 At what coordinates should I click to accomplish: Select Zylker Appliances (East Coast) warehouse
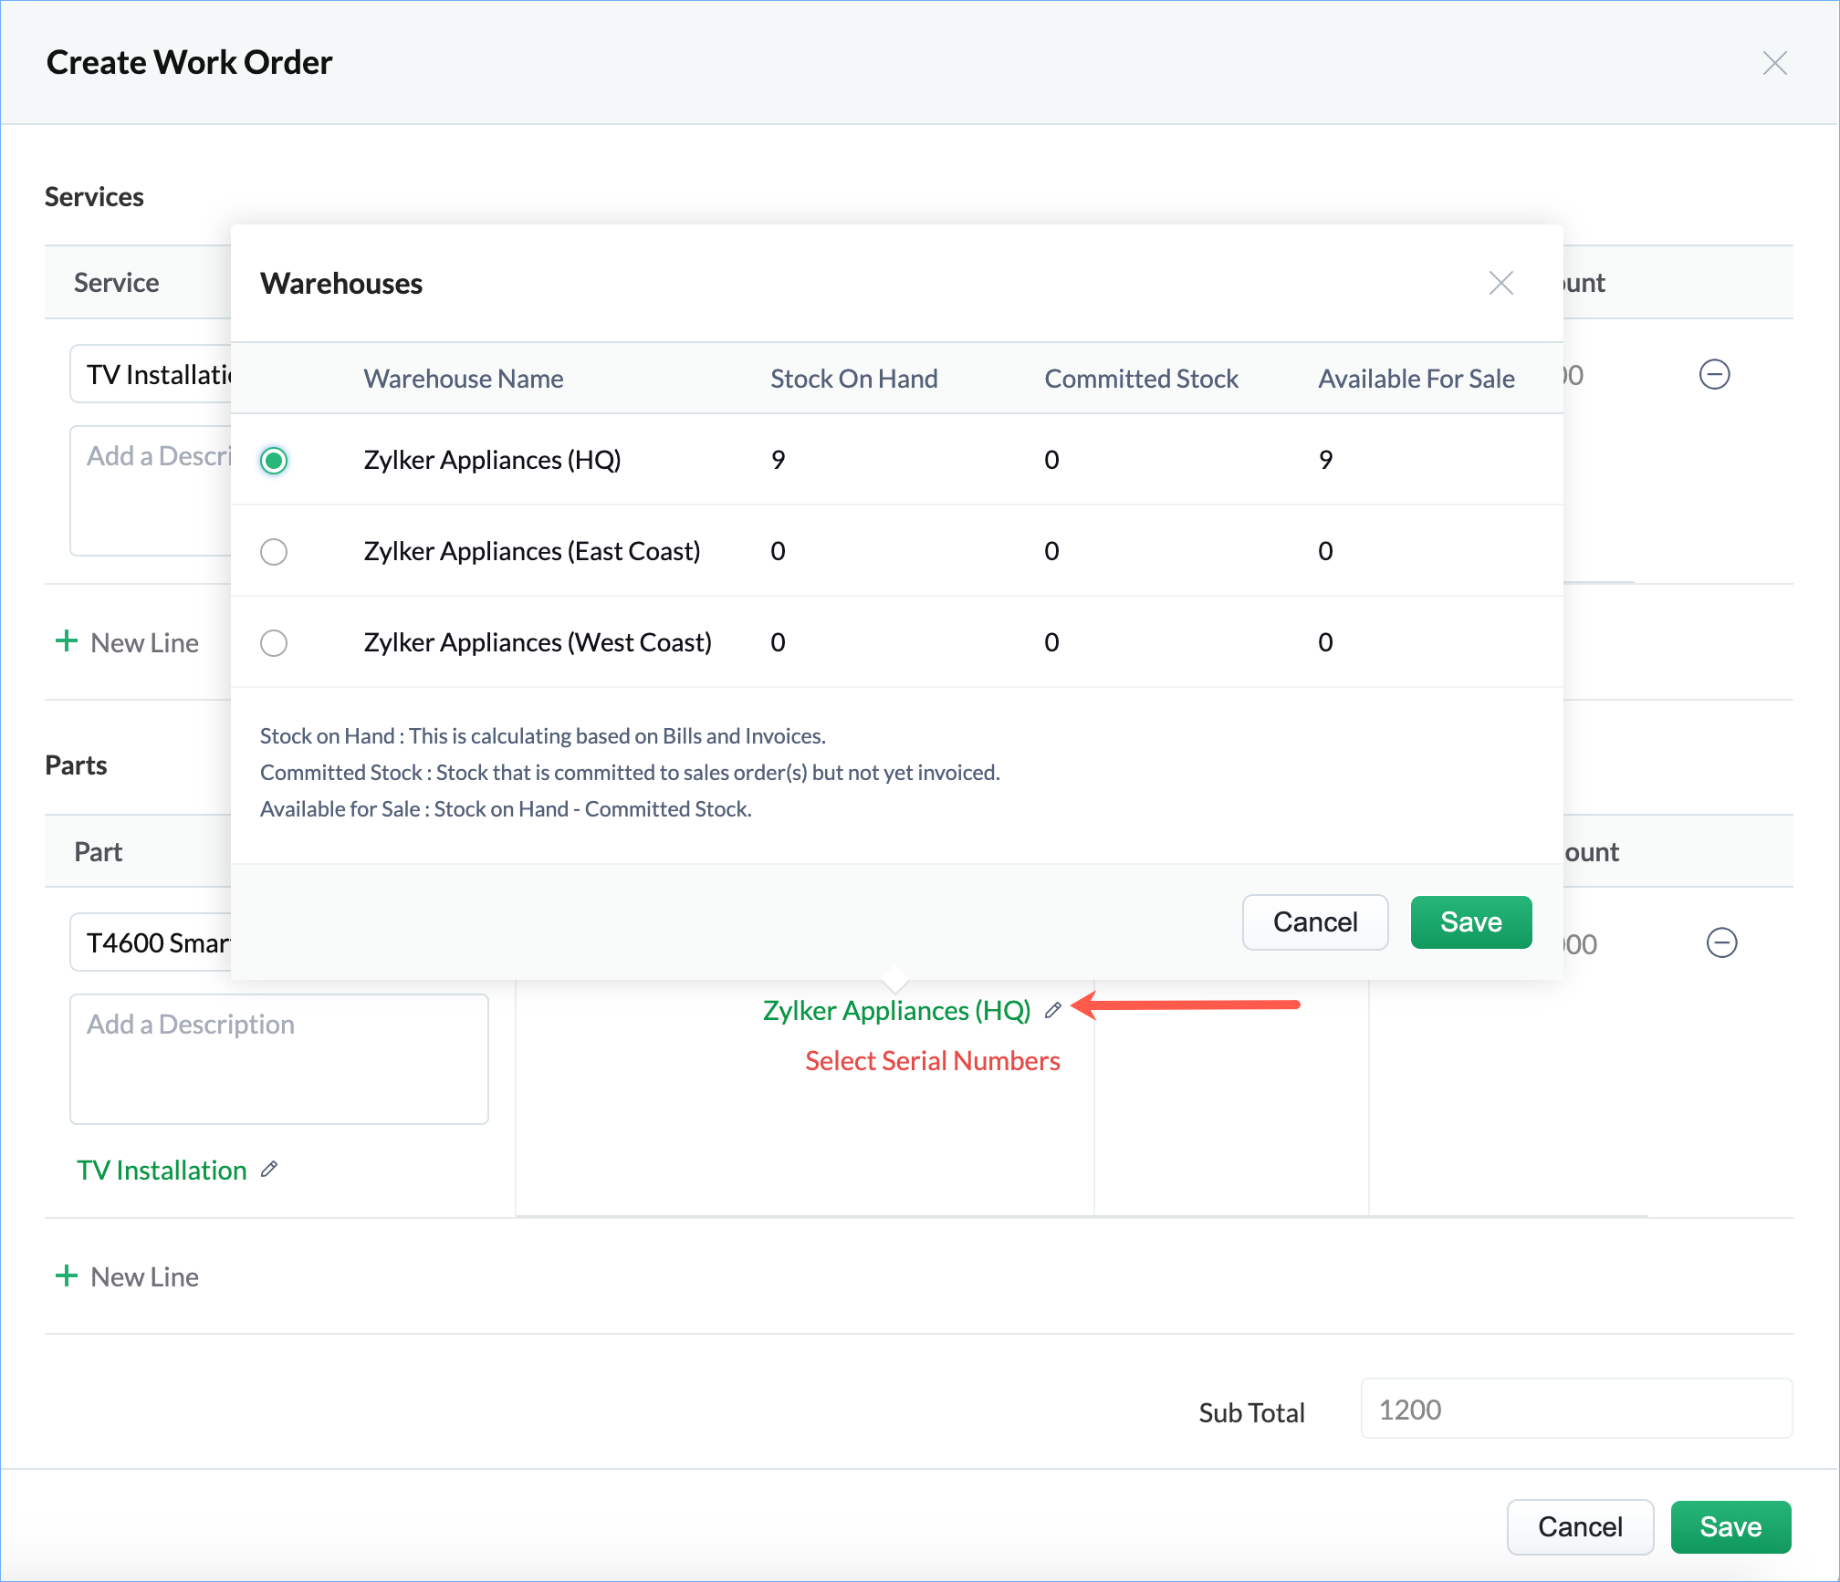tap(274, 551)
